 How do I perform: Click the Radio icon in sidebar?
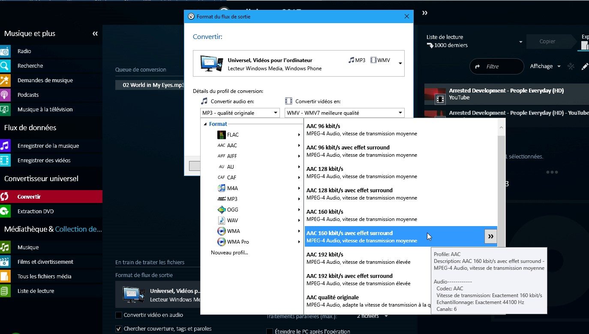click(x=5, y=51)
